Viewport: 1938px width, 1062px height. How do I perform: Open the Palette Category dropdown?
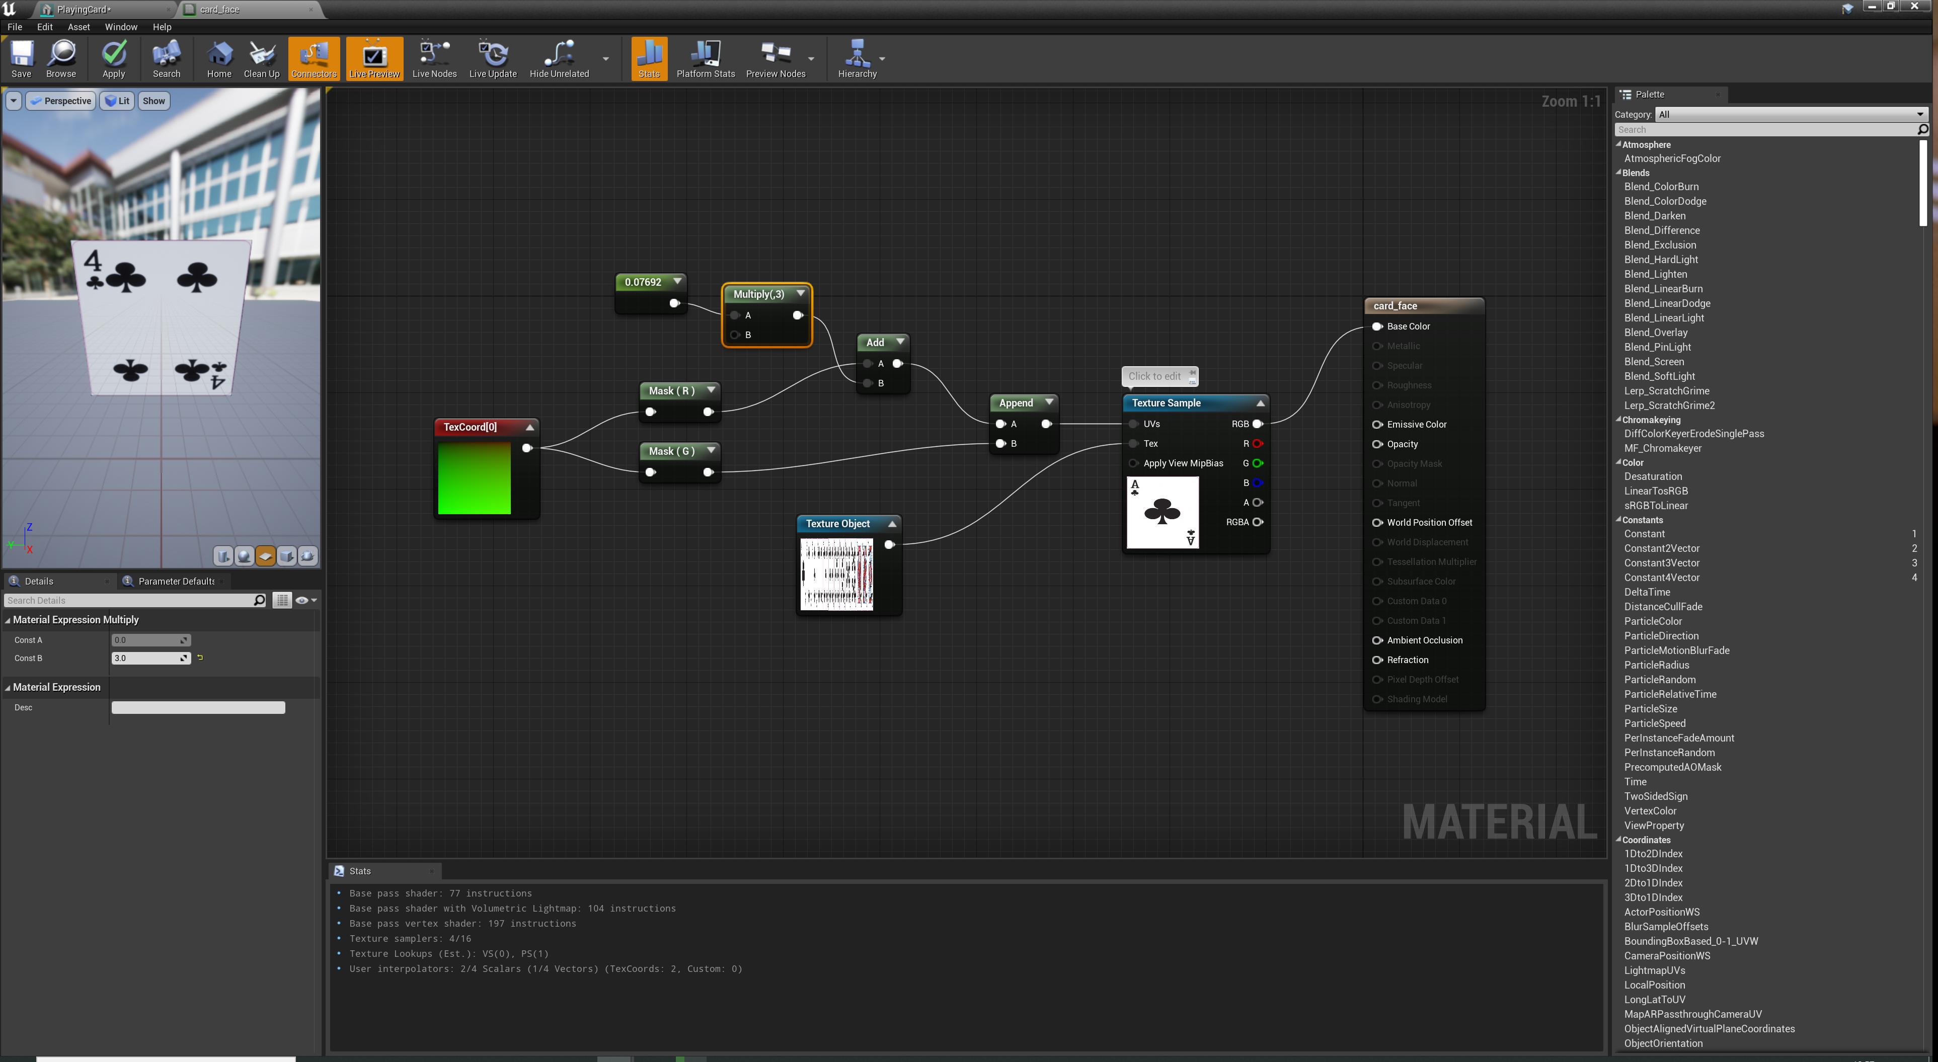click(1791, 114)
